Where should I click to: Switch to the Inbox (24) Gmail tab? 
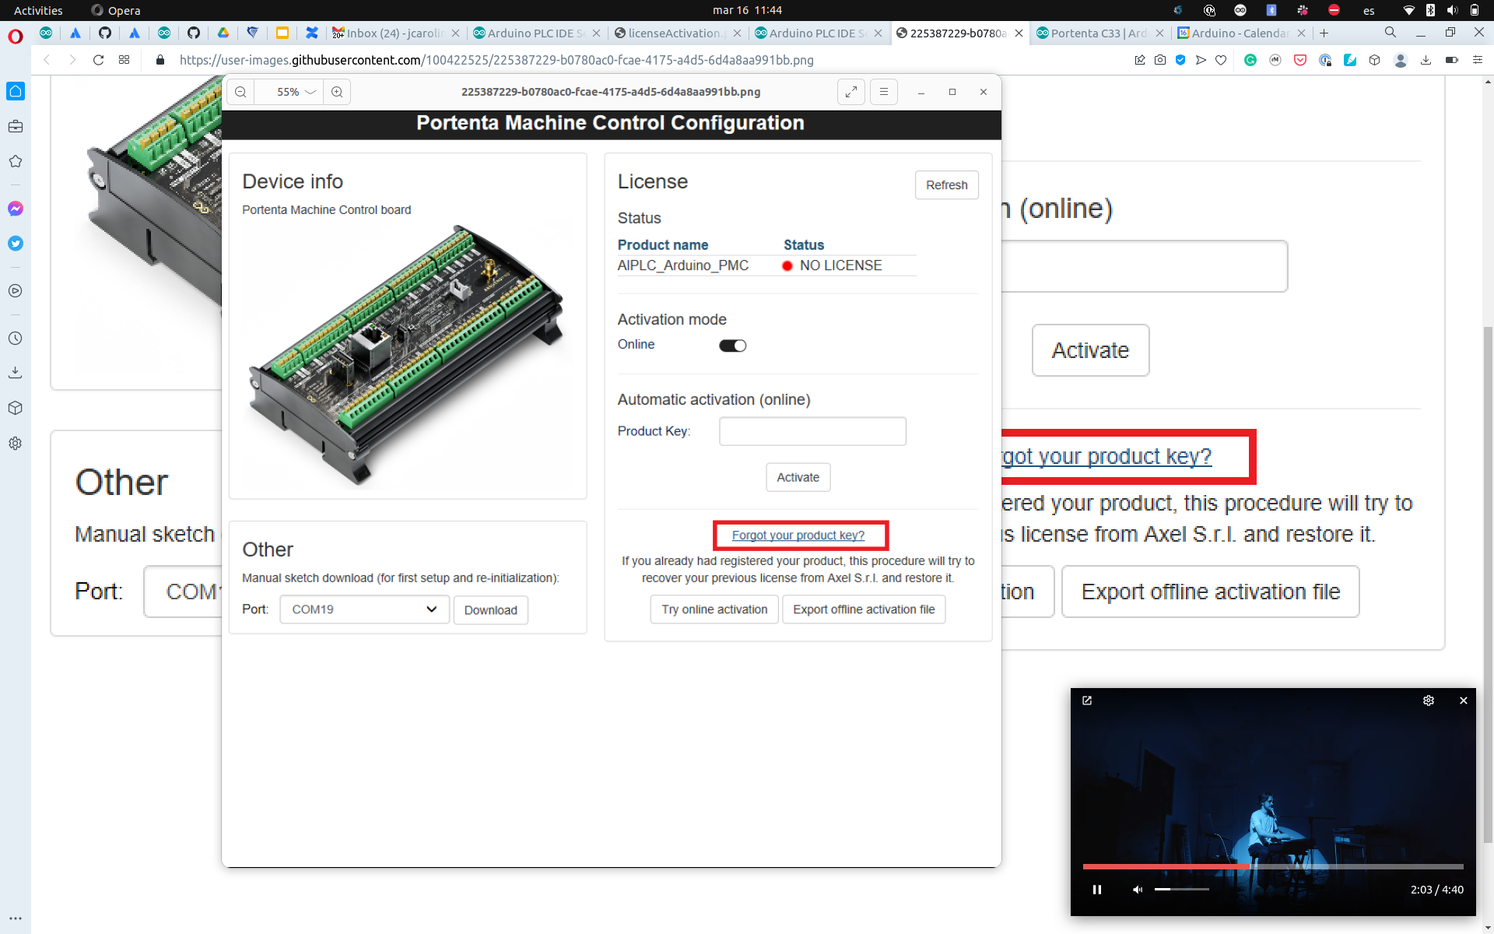click(395, 33)
